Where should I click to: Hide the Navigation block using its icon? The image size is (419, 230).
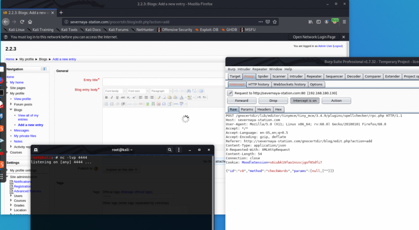44,69
